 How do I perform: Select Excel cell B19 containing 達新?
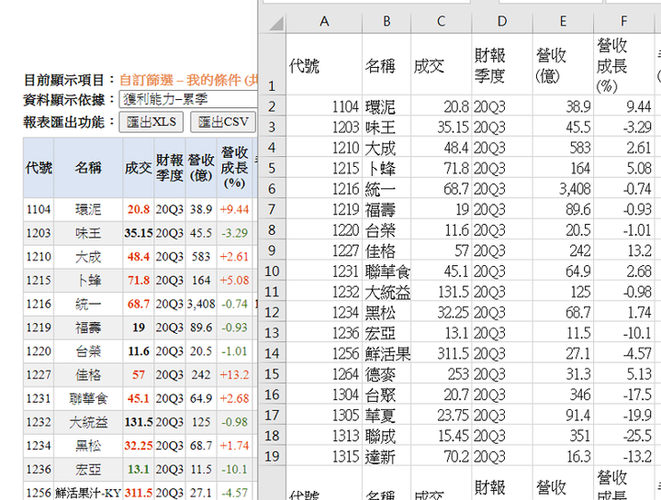[x=387, y=456]
